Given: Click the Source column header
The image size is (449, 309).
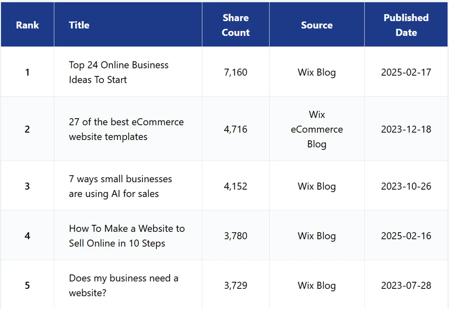Looking at the screenshot, I should pyautogui.click(x=317, y=25).
